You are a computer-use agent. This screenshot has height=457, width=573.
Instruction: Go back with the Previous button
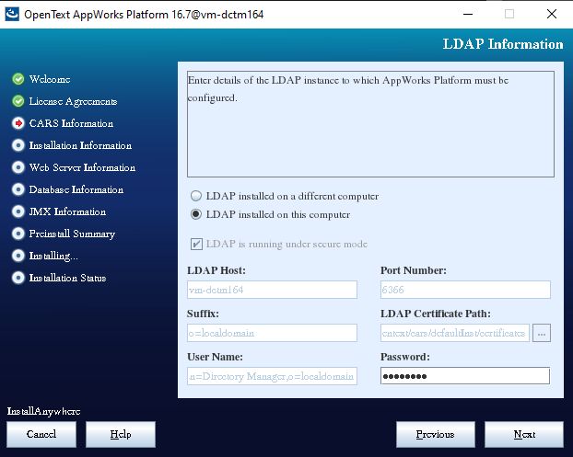pos(435,434)
